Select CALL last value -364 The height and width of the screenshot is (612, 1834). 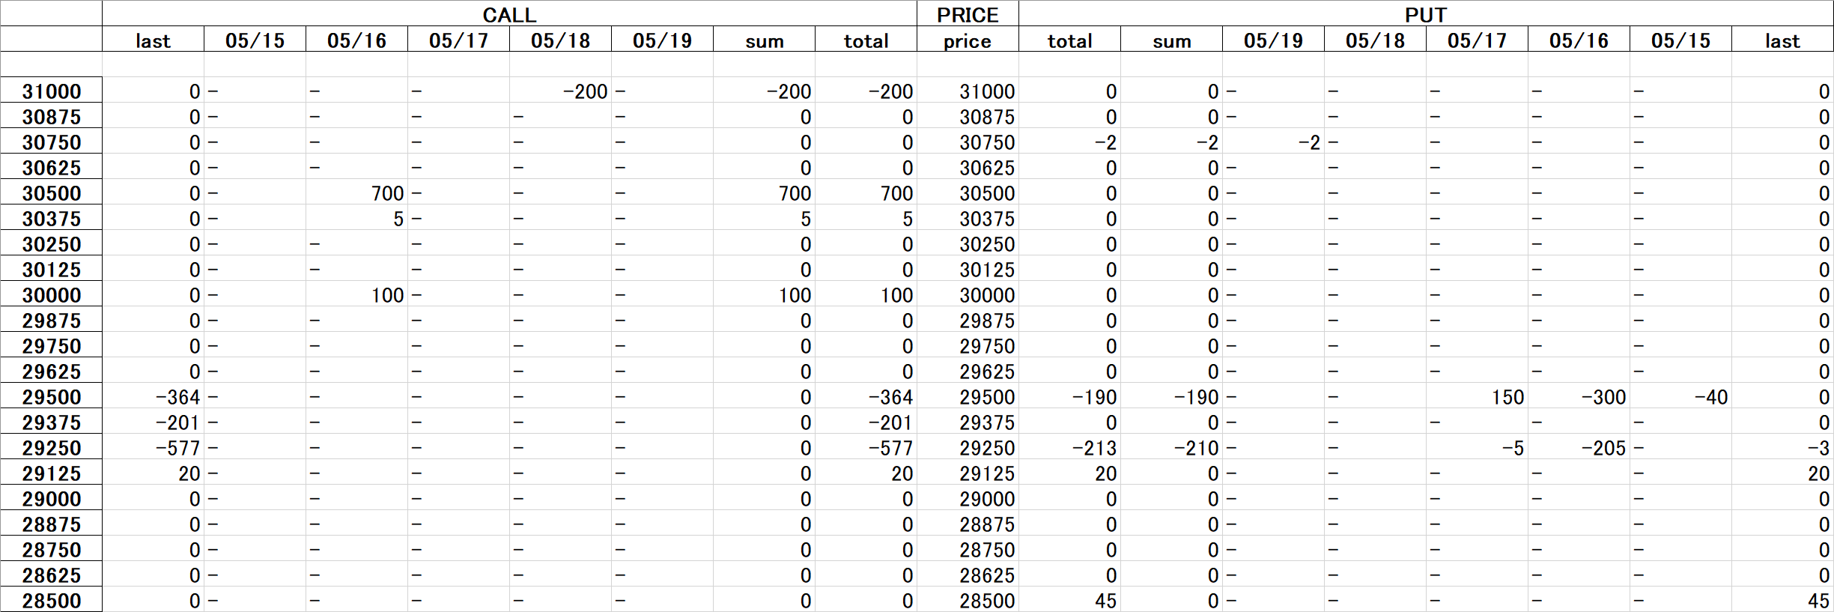pyautogui.click(x=153, y=396)
